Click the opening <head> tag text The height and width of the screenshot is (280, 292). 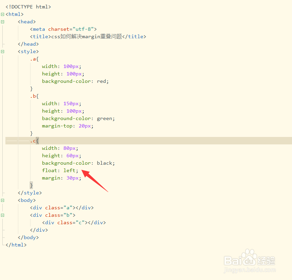click(27, 22)
